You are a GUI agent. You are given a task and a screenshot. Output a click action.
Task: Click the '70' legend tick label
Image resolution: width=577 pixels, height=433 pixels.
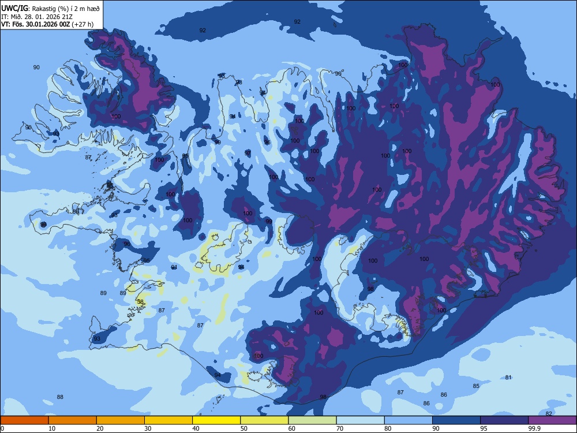tap(340, 428)
